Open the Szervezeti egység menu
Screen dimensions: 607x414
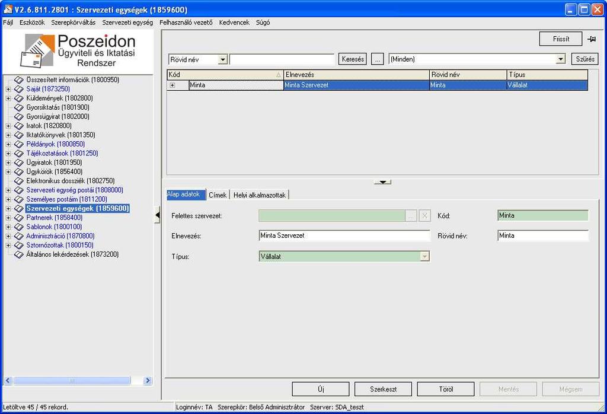[127, 23]
